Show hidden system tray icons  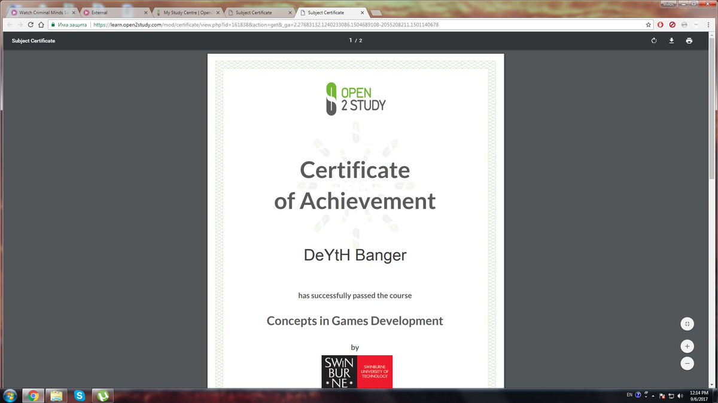point(654,396)
